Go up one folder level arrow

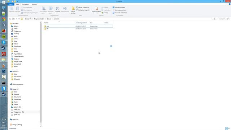[19, 19]
